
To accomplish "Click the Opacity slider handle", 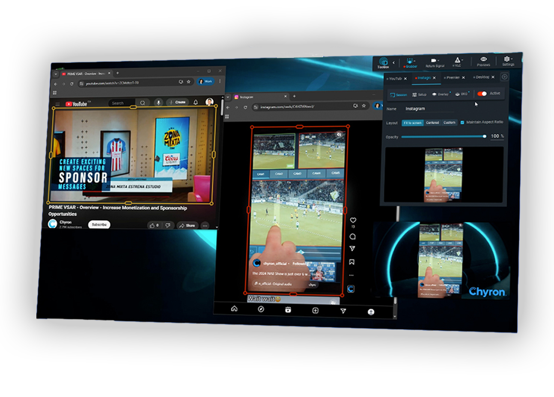I will 485,136.
